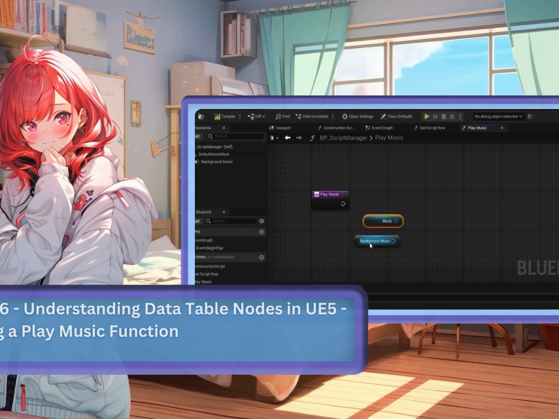Click the Compile button
The width and height of the screenshot is (559, 419).
[x=225, y=116]
